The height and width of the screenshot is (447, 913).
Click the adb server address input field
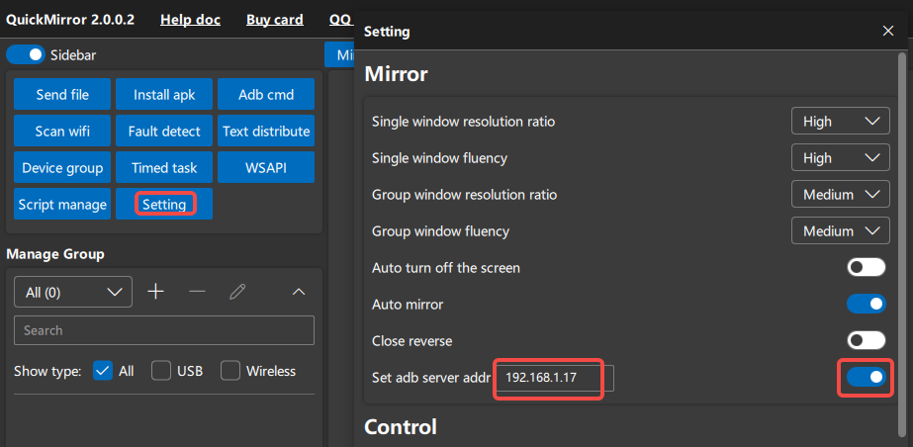click(555, 378)
